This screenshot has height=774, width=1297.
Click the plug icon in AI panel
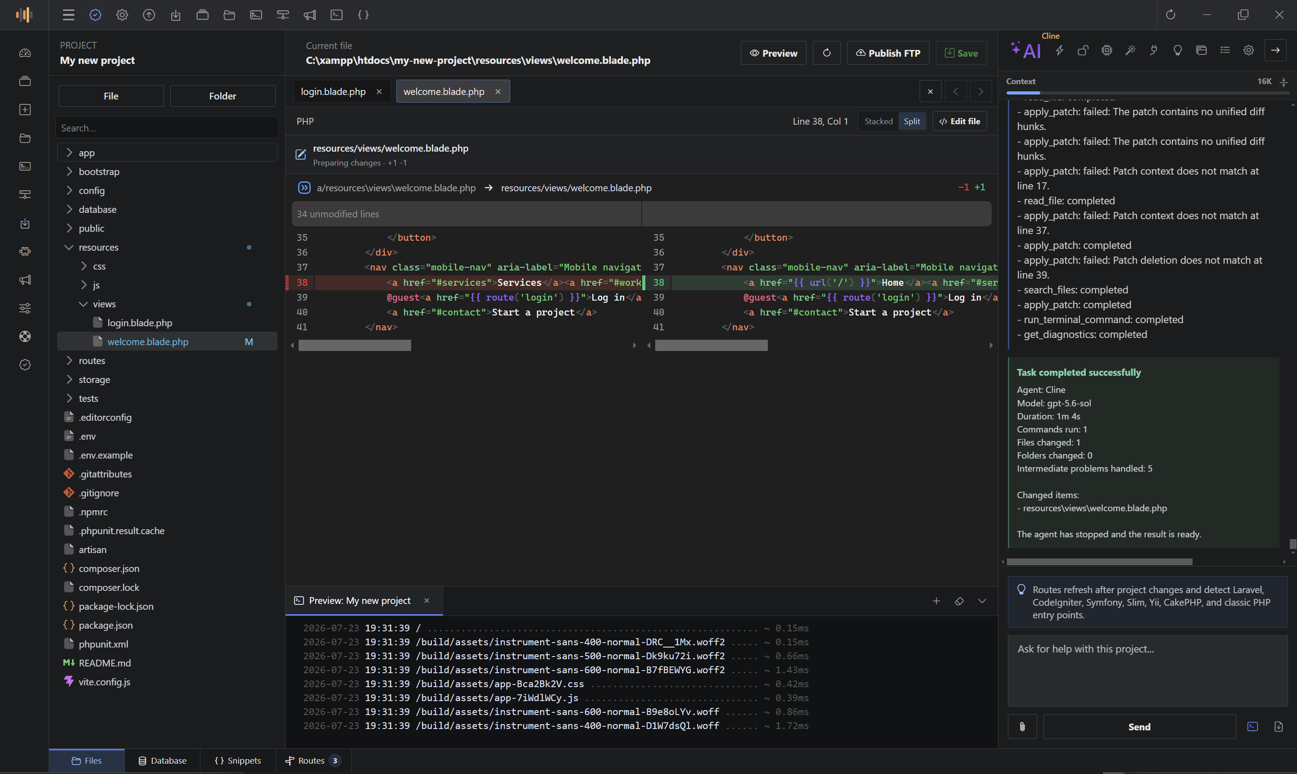click(1154, 50)
